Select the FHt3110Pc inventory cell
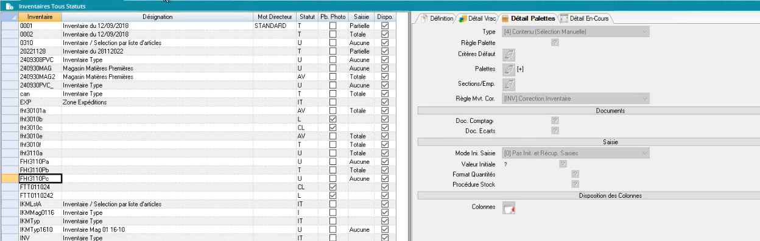 click(x=40, y=178)
